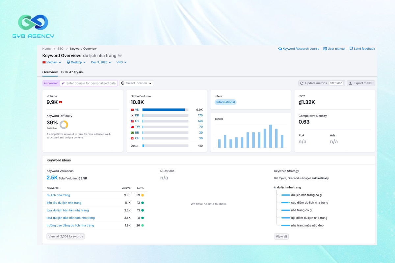Open the Select location dropdown

pyautogui.click(x=137, y=83)
